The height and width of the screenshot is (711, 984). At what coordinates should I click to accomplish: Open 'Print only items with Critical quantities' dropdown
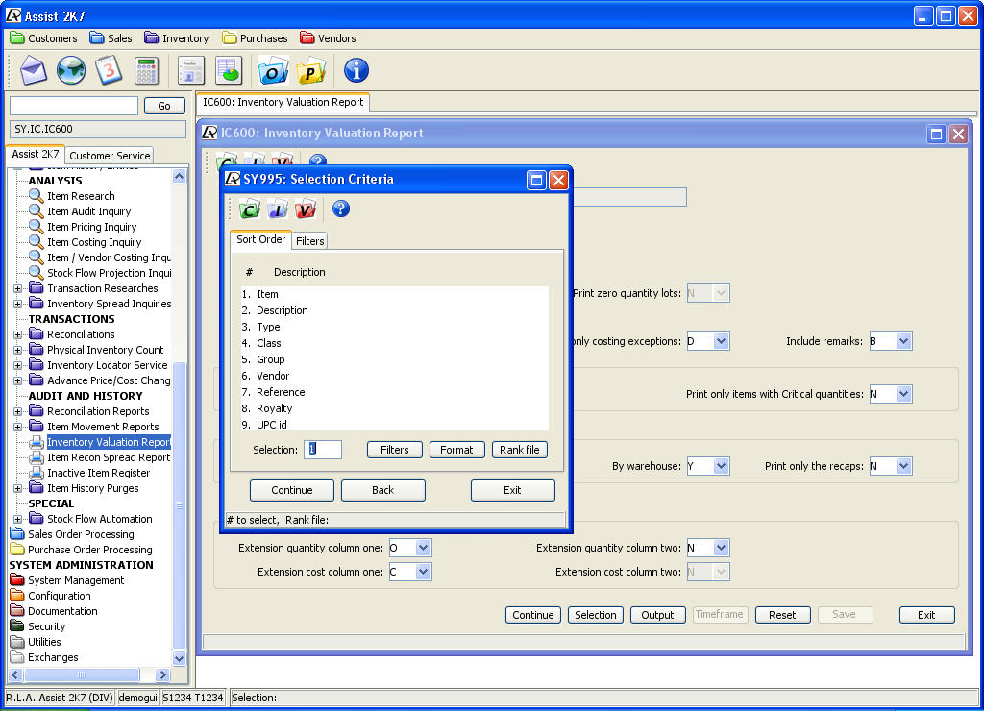[903, 394]
